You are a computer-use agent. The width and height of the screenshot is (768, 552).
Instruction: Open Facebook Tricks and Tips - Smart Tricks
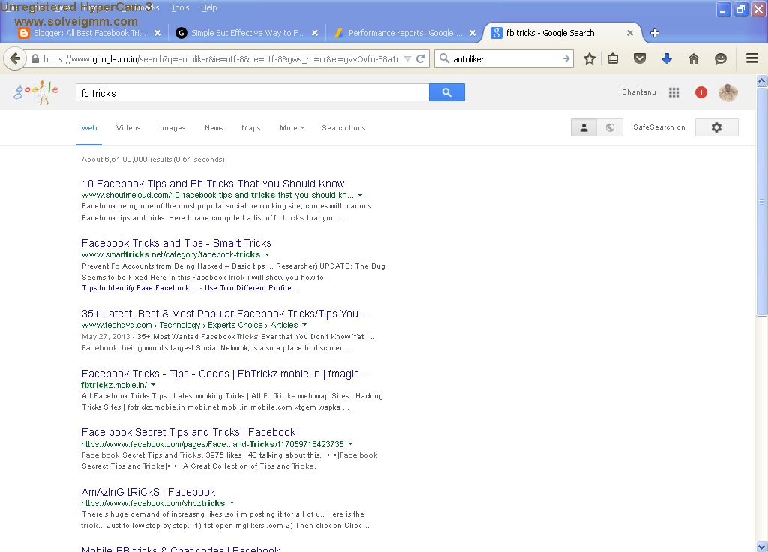(176, 243)
